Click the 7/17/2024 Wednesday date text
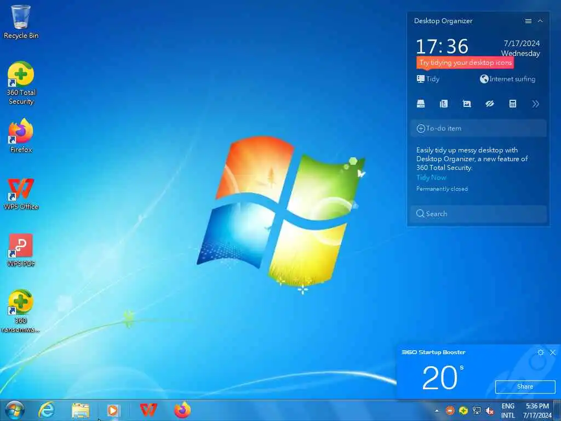Screen dimensions: 561x421 click(521, 48)
